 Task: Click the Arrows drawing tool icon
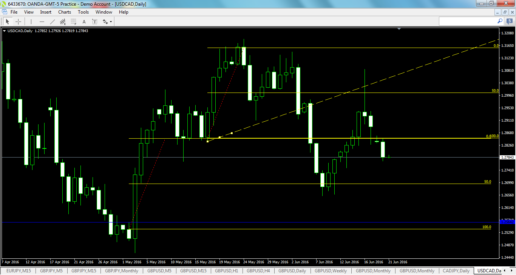pos(105,22)
